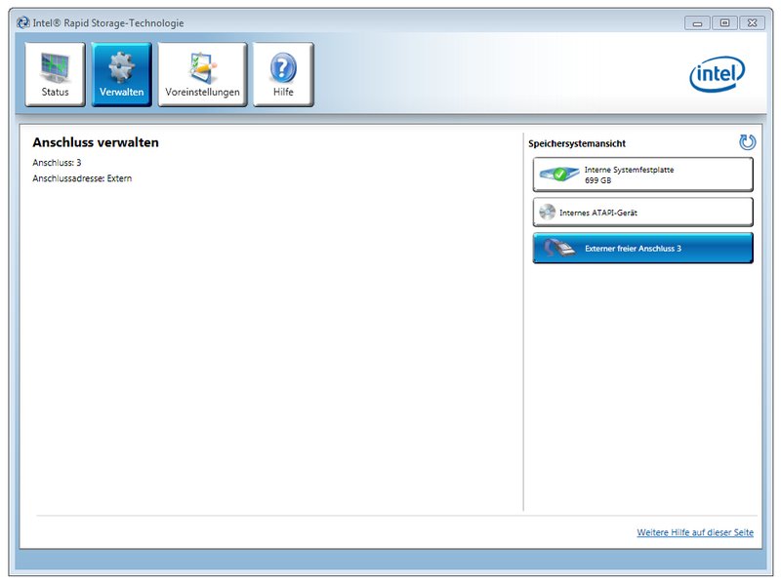The width and height of the screenshot is (781, 583).
Task: Open Weitere Hilfe auf dieser Seite link
Action: [x=695, y=532]
